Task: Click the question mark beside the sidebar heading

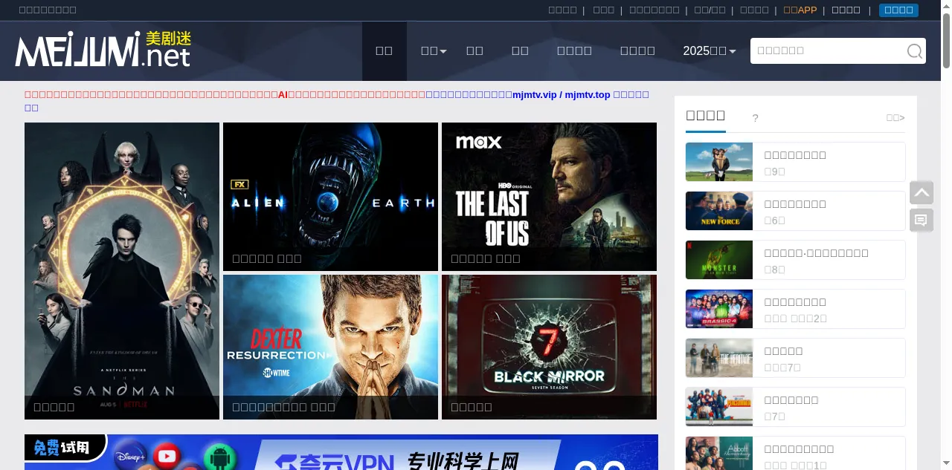Action: pos(755,118)
